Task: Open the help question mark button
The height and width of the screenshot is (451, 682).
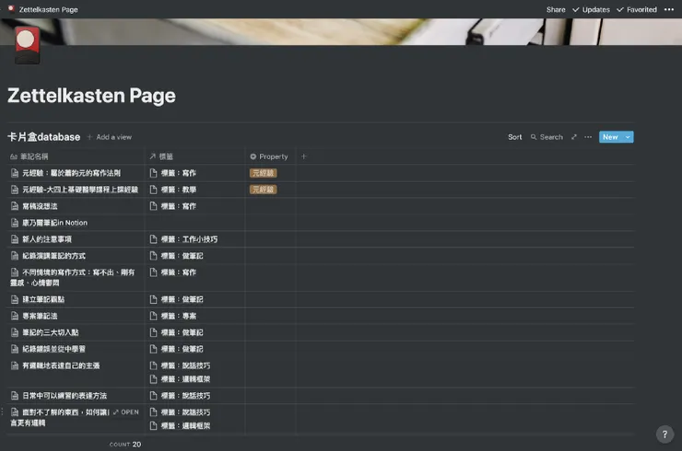Action: click(664, 434)
